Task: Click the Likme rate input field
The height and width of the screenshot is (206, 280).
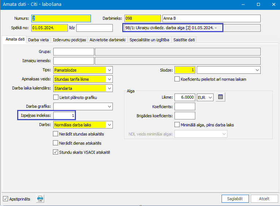Action: 185,98
